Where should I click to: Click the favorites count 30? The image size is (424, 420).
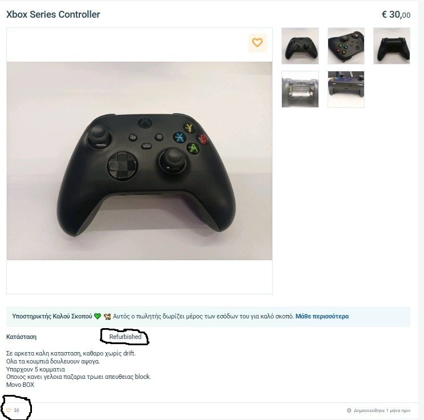click(x=17, y=410)
